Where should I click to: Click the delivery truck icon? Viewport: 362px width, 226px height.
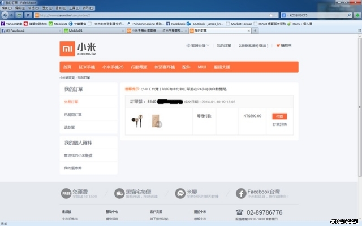tap(119, 193)
